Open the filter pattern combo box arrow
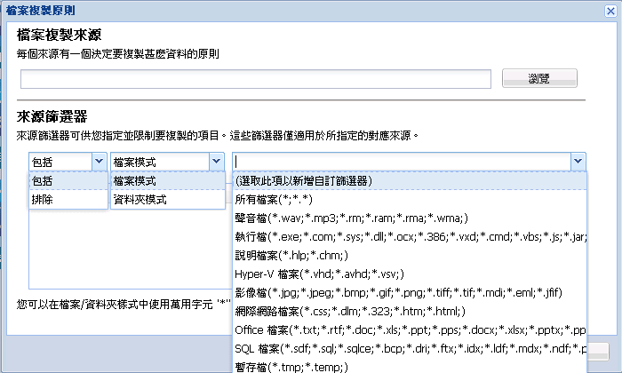Screen dimensions: 622x373 [578, 162]
